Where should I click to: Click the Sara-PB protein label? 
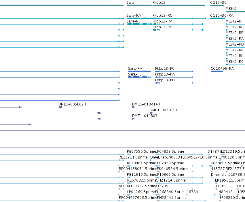tap(135, 74)
